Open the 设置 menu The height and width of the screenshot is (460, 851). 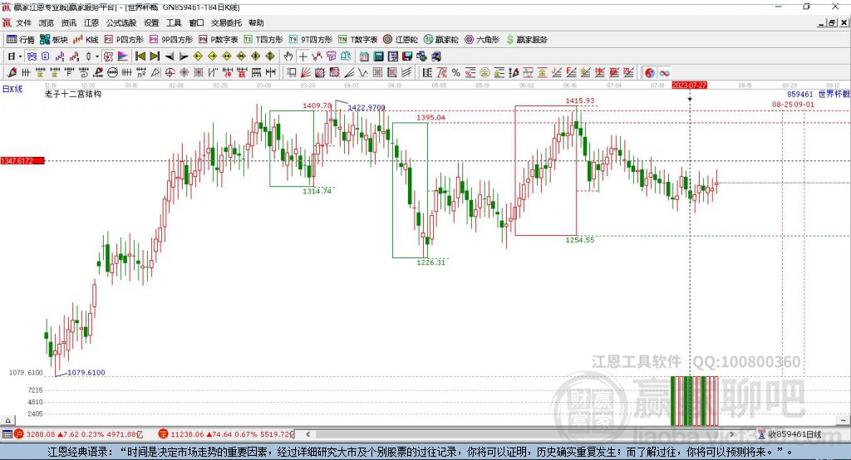[x=151, y=22]
